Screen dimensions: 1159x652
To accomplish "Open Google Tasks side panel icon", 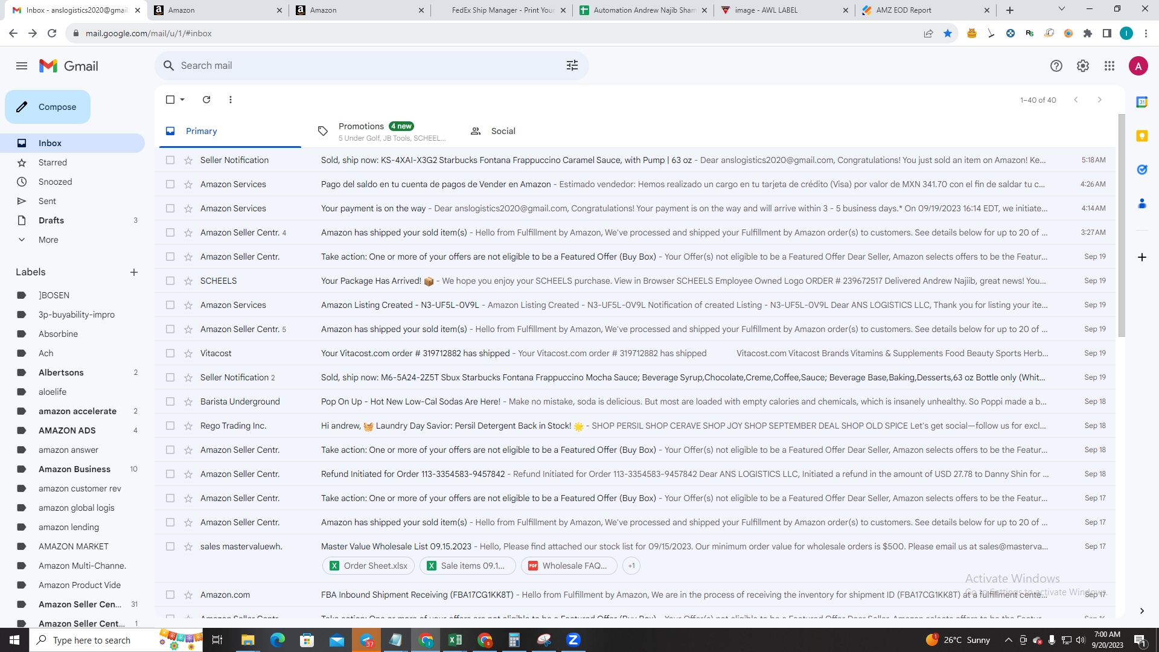I will pyautogui.click(x=1142, y=170).
